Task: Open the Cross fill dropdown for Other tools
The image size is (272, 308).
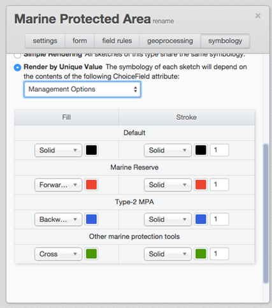Action: pyautogui.click(x=58, y=254)
